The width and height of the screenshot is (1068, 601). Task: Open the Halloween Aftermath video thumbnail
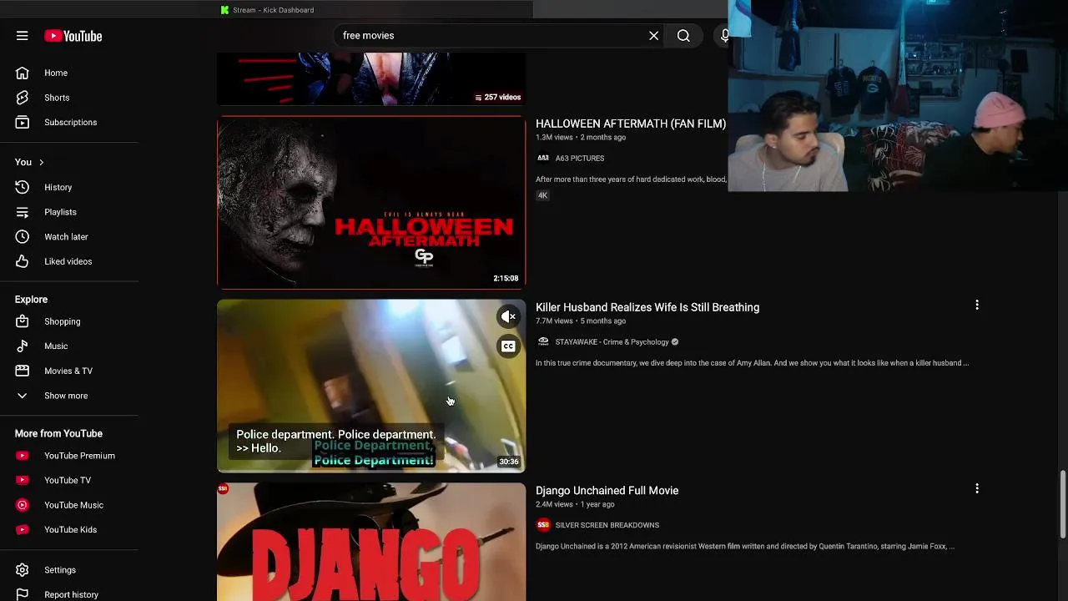tap(371, 202)
